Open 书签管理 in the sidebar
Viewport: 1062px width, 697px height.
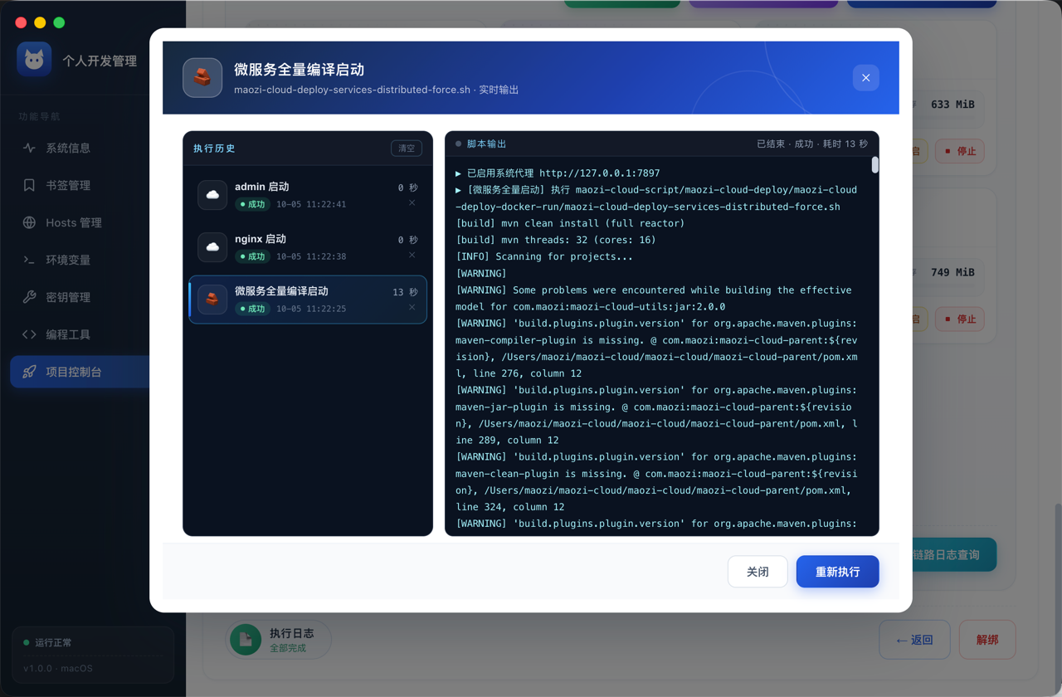pos(80,185)
